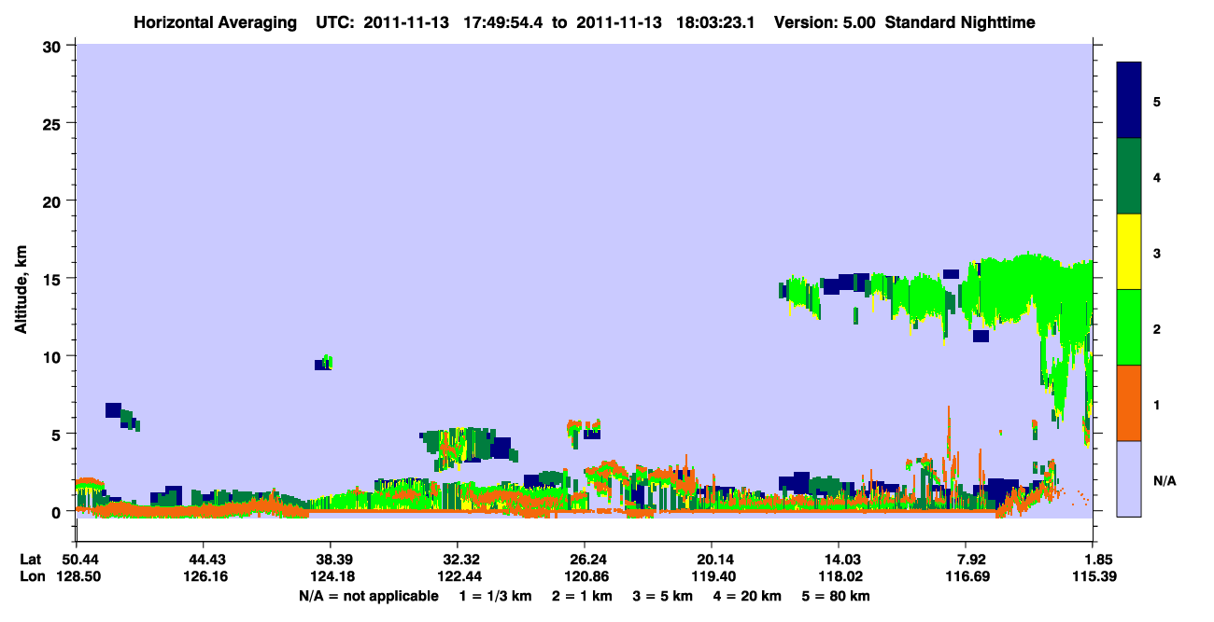Click longitude value 124.18
This screenshot has height=622, width=1214.
coord(331,577)
